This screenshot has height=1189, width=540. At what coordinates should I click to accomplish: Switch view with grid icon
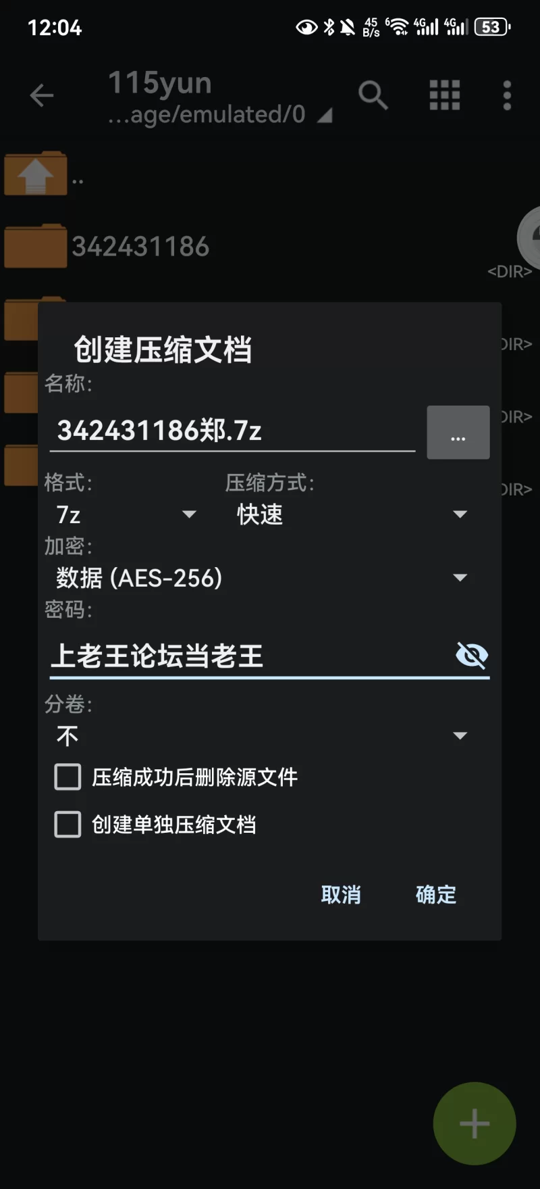click(445, 95)
